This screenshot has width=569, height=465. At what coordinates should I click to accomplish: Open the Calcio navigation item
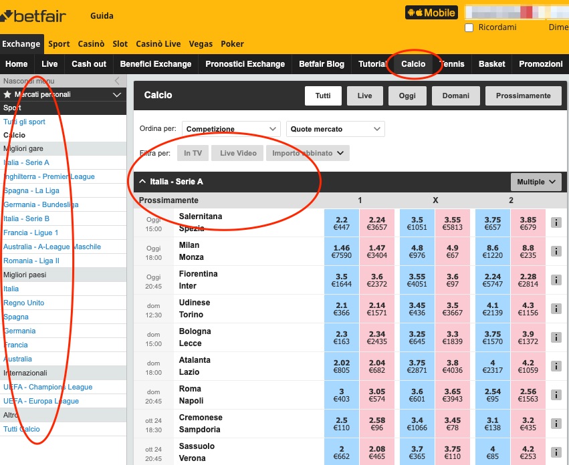coord(413,64)
